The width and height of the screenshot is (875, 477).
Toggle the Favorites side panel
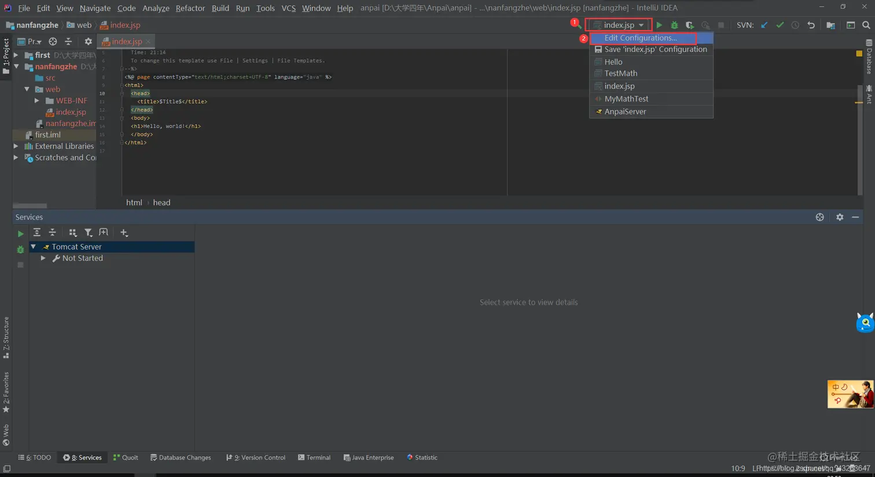tap(6, 392)
